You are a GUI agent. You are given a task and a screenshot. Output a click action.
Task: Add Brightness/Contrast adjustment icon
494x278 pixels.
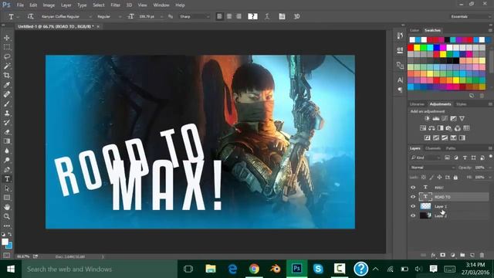click(x=427, y=118)
